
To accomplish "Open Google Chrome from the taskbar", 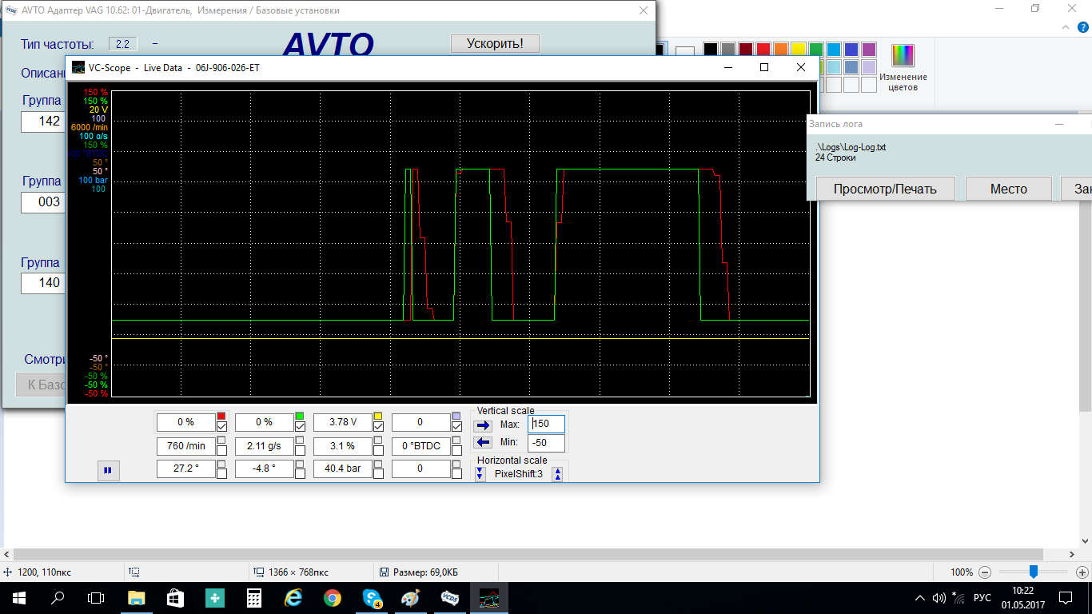I will click(333, 597).
